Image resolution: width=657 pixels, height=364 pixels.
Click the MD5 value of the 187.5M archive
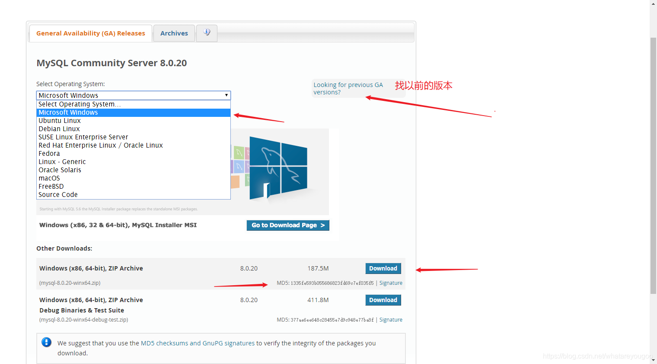pos(332,283)
